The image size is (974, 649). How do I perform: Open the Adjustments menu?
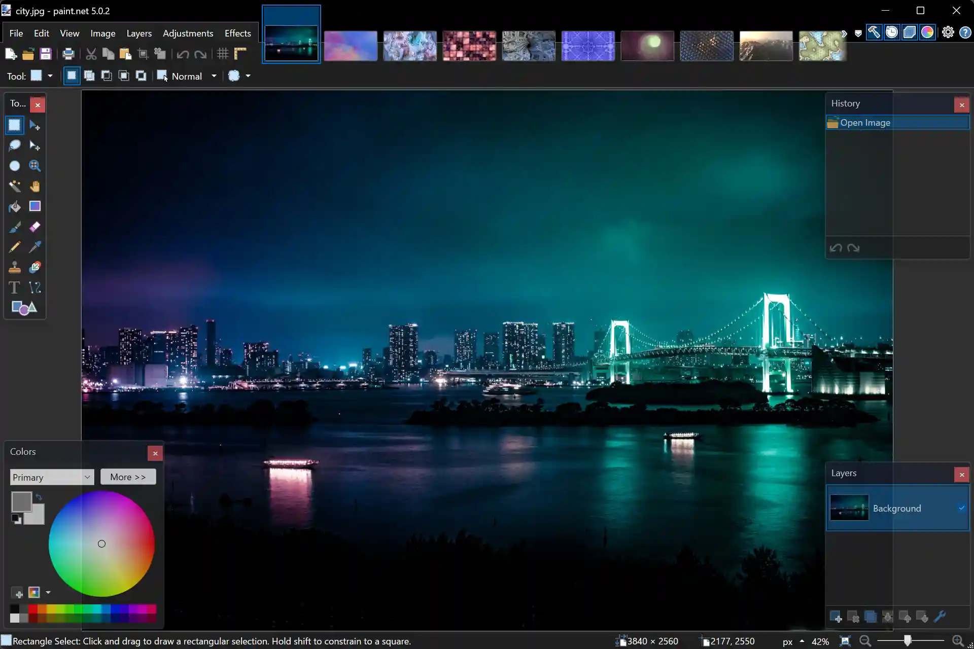(x=188, y=33)
